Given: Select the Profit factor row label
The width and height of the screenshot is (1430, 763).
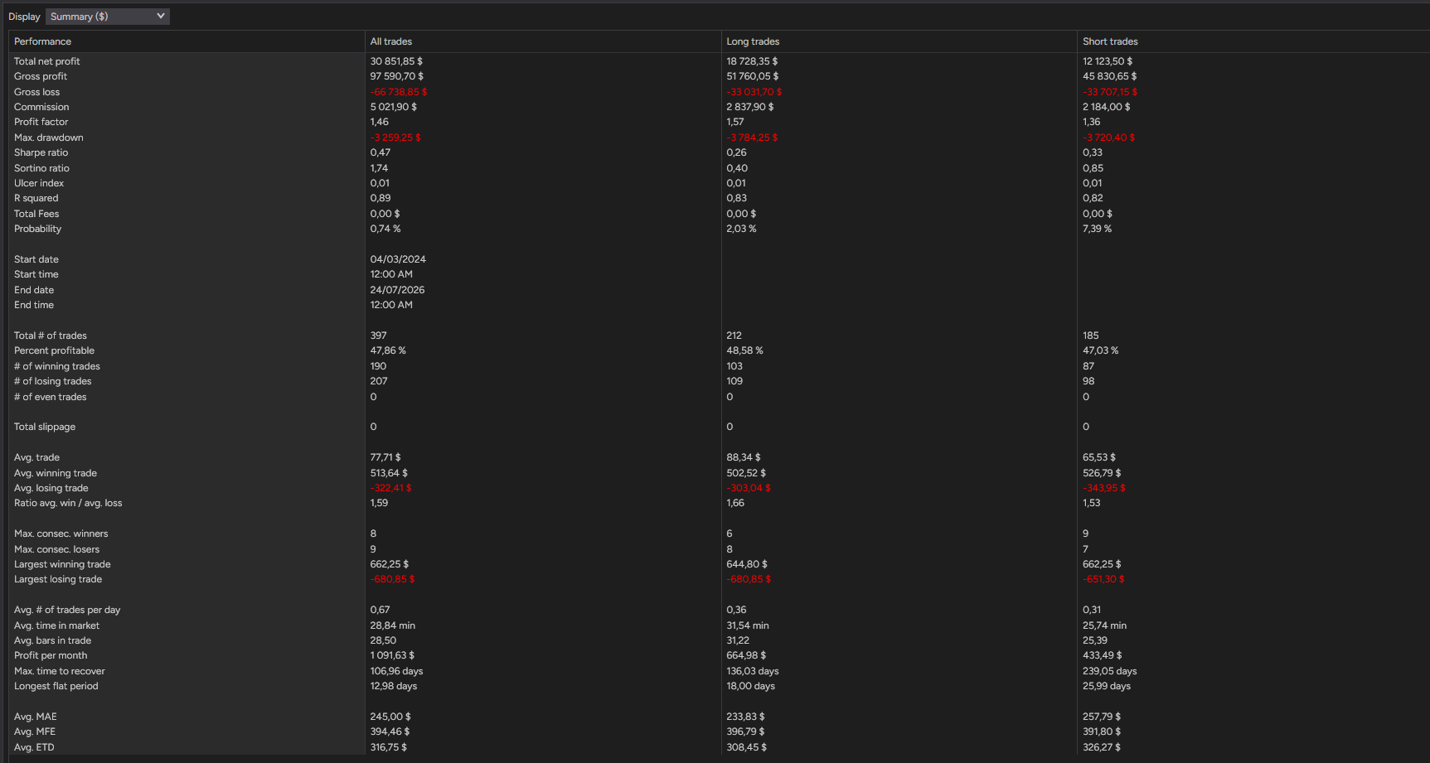Looking at the screenshot, I should pyautogui.click(x=41, y=122).
